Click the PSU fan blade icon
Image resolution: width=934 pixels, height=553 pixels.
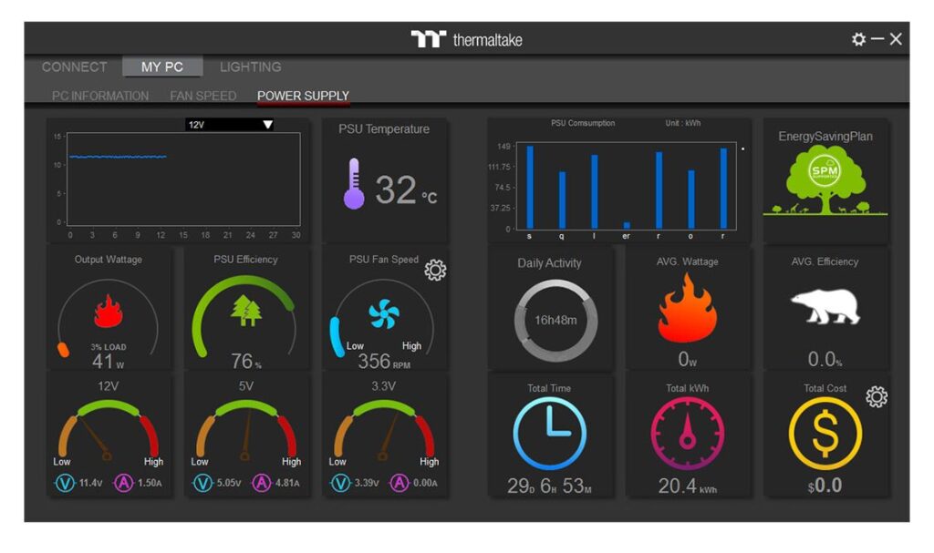click(384, 313)
